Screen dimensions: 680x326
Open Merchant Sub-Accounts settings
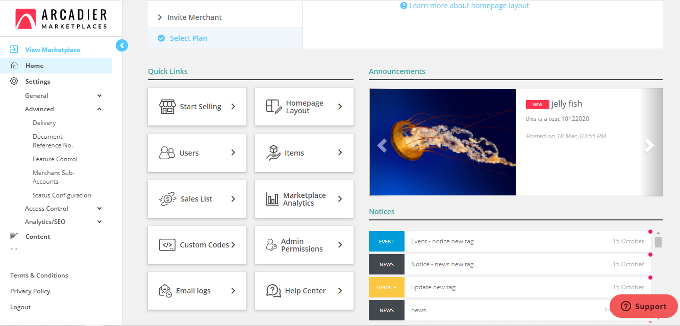pos(54,177)
